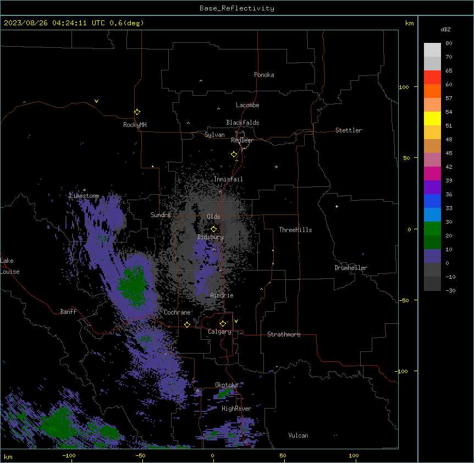474x463 pixels.
Task: Select the light gray 70-80 dBZ legend swatch
Action: coord(432,50)
